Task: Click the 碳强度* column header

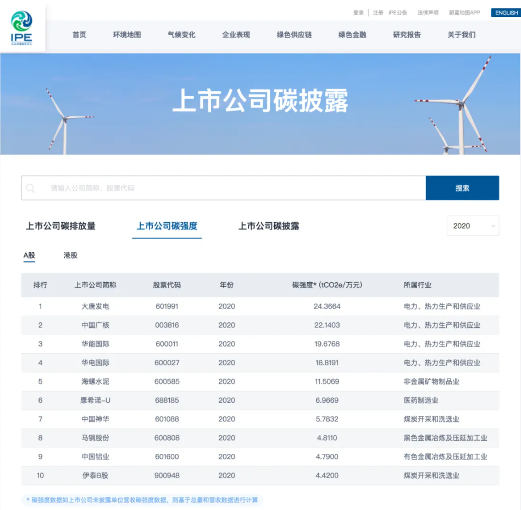Action: point(327,285)
